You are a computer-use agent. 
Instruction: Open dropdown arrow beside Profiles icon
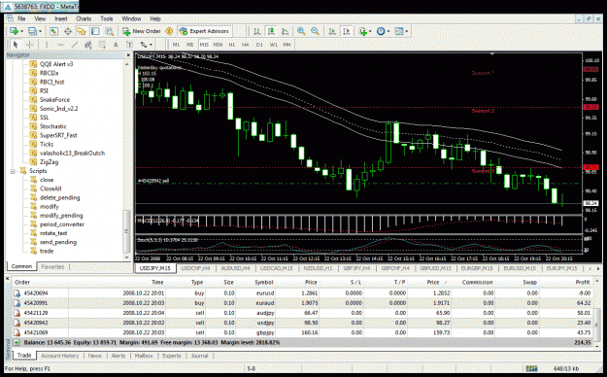(40, 31)
